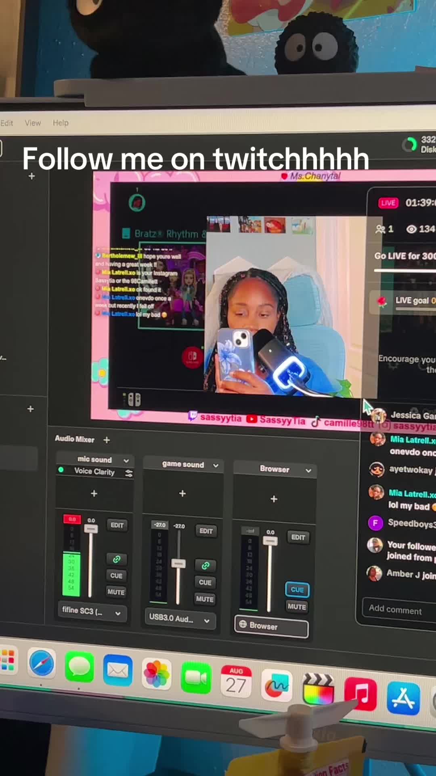Disable active CUE on Browser channel
The image size is (436, 776).
pos(297,590)
